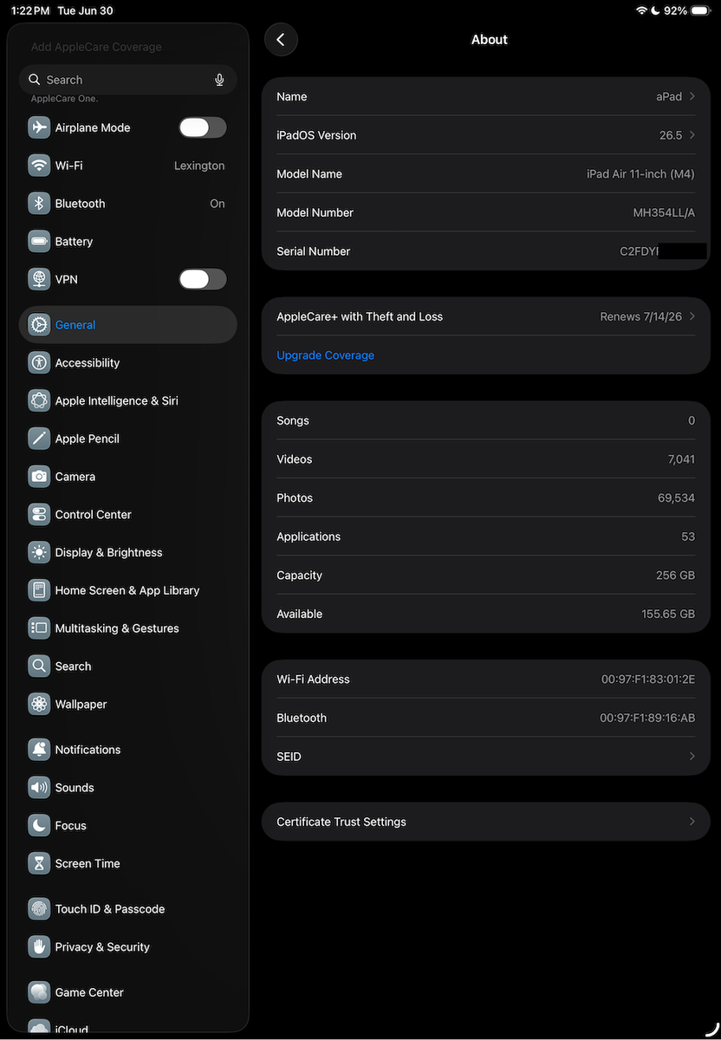The height and width of the screenshot is (1040, 721).
Task: Tap the Wi-Fi network value Lexington
Action: pos(199,166)
